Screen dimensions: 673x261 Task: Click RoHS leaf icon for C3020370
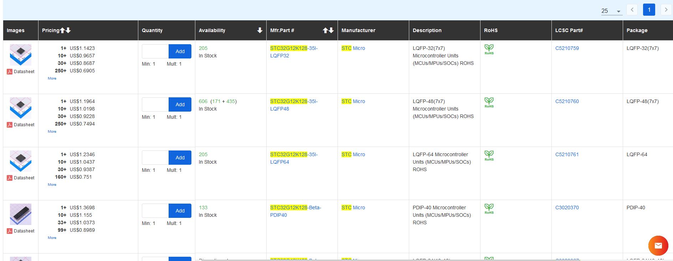pyautogui.click(x=489, y=209)
